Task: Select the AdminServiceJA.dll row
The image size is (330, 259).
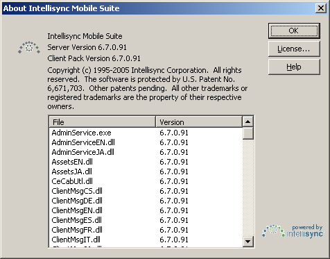Action: tap(146, 152)
